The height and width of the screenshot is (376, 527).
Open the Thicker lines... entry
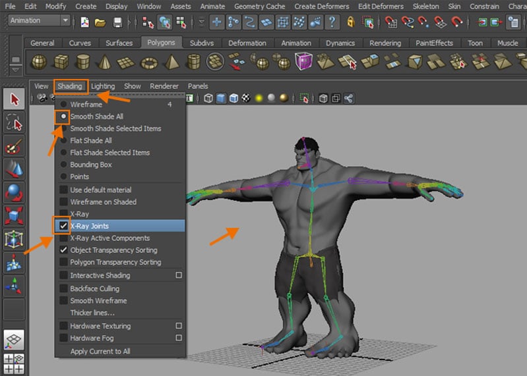pyautogui.click(x=92, y=313)
